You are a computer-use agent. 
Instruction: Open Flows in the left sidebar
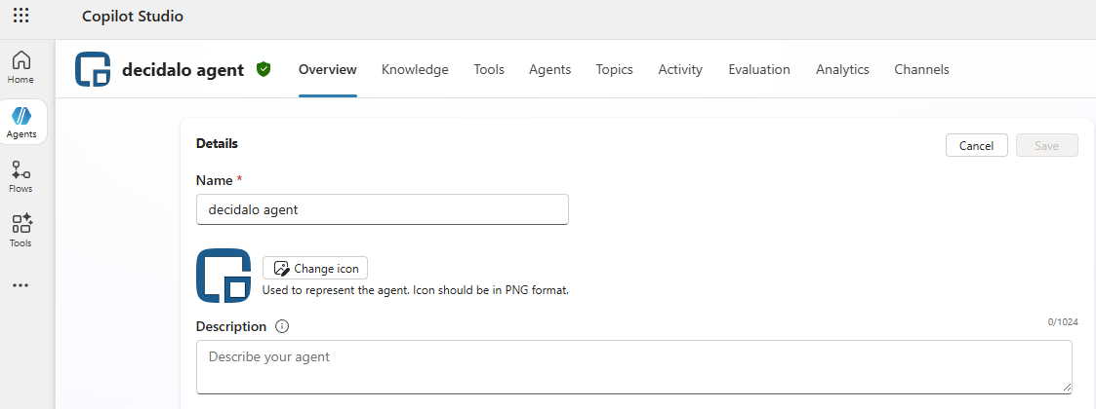point(20,176)
